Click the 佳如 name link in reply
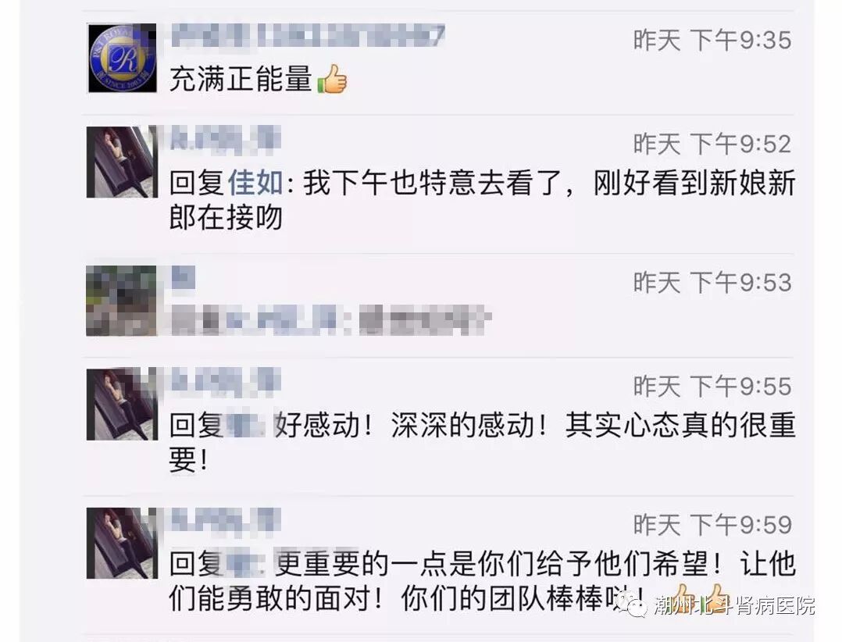 tap(255, 183)
